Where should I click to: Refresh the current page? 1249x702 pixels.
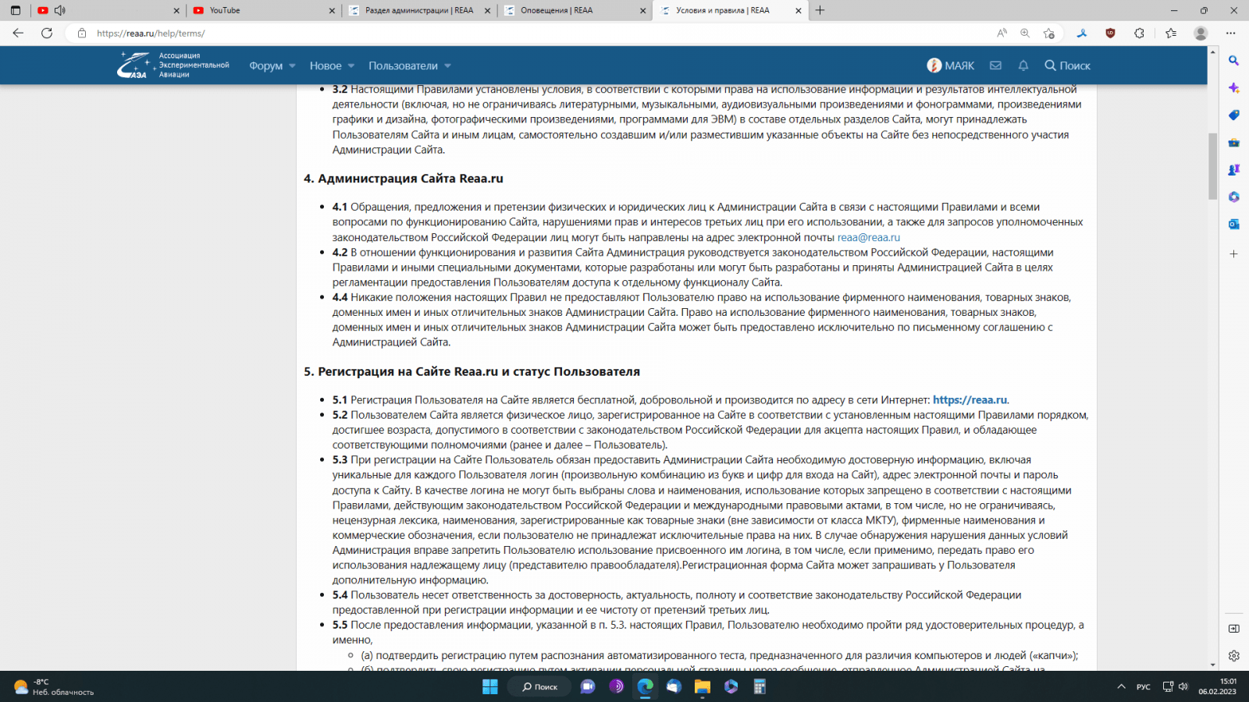pos(47,33)
